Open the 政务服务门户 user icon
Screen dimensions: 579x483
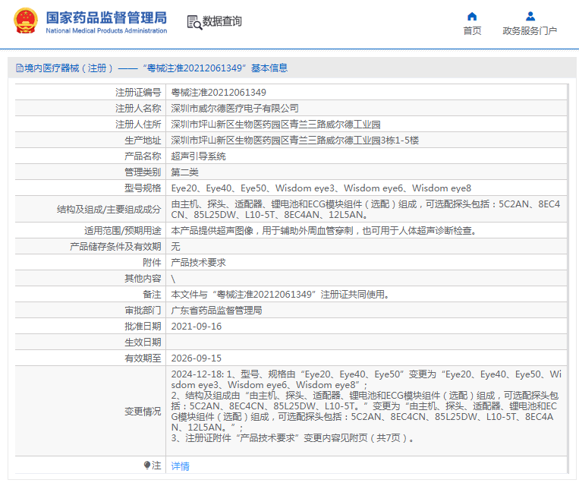530,16
